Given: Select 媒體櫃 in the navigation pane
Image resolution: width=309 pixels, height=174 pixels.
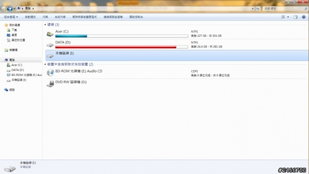Looking at the screenshot, I should pos(13,50).
